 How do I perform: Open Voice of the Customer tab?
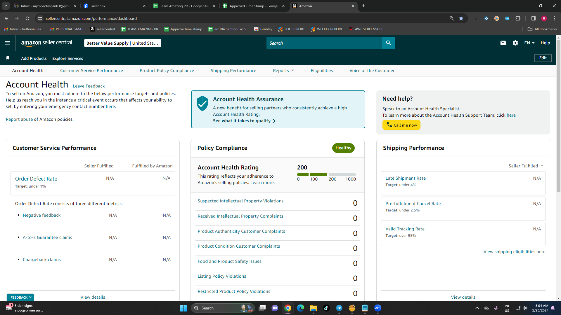coord(372,71)
